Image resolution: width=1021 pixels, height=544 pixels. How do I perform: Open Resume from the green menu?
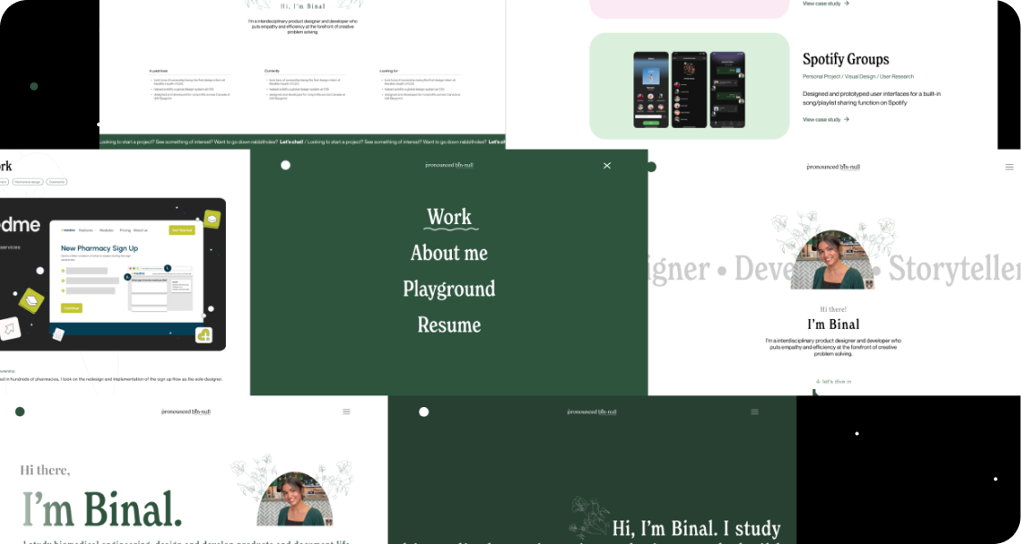click(449, 325)
